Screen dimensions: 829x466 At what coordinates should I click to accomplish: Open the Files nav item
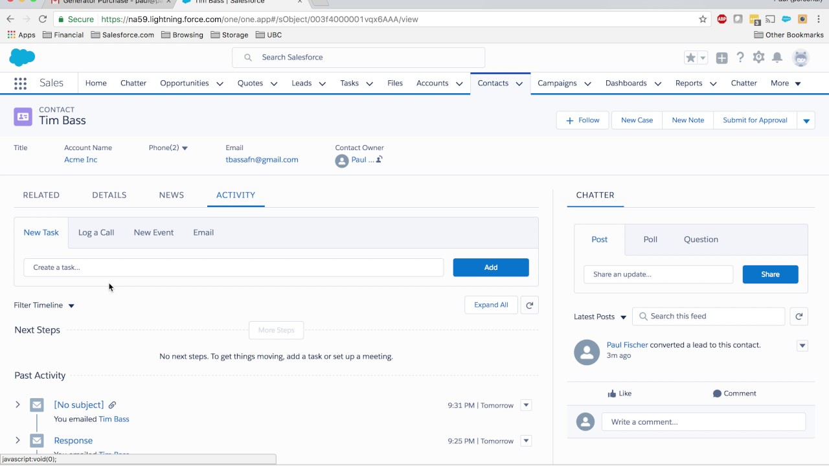[395, 83]
